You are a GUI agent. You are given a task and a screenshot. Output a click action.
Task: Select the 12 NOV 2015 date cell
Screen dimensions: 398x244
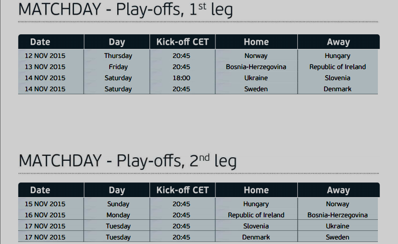pyautogui.click(x=45, y=56)
